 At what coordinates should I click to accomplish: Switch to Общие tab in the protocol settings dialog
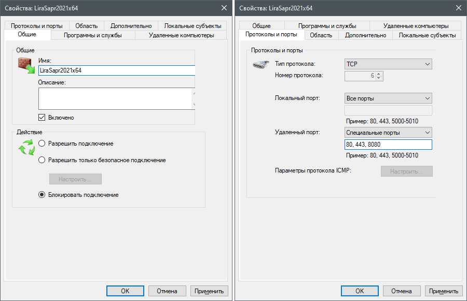point(262,26)
